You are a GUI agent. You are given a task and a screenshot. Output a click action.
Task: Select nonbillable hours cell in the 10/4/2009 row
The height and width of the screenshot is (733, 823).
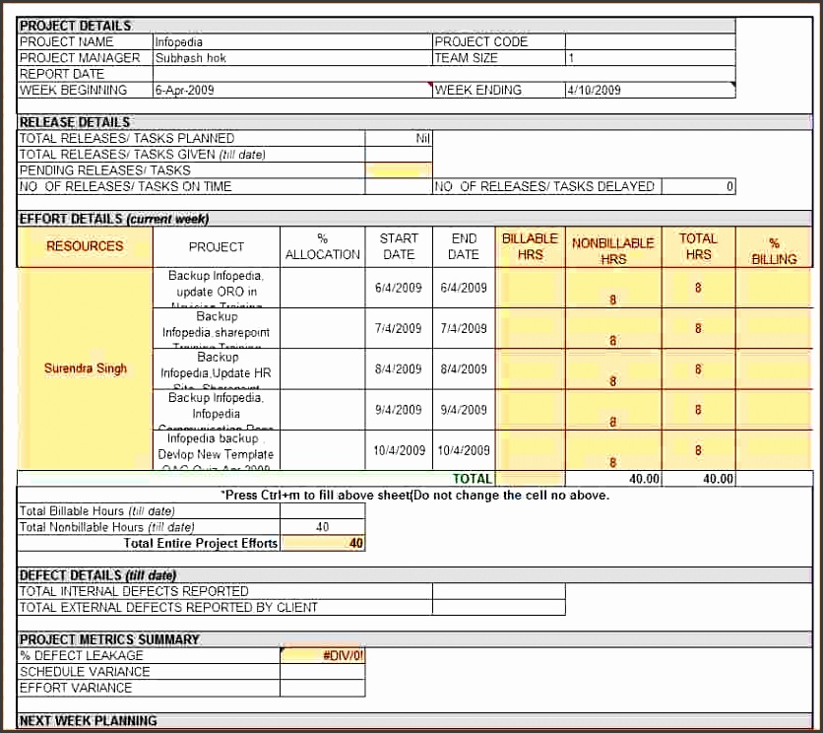613,450
